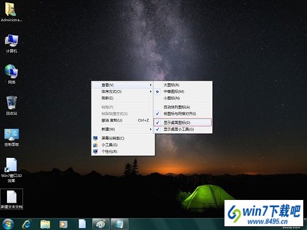This screenshot has width=307, height=230.
Task: Select the Win7窗口3D效果 shortcut icon
Action: point(12,170)
